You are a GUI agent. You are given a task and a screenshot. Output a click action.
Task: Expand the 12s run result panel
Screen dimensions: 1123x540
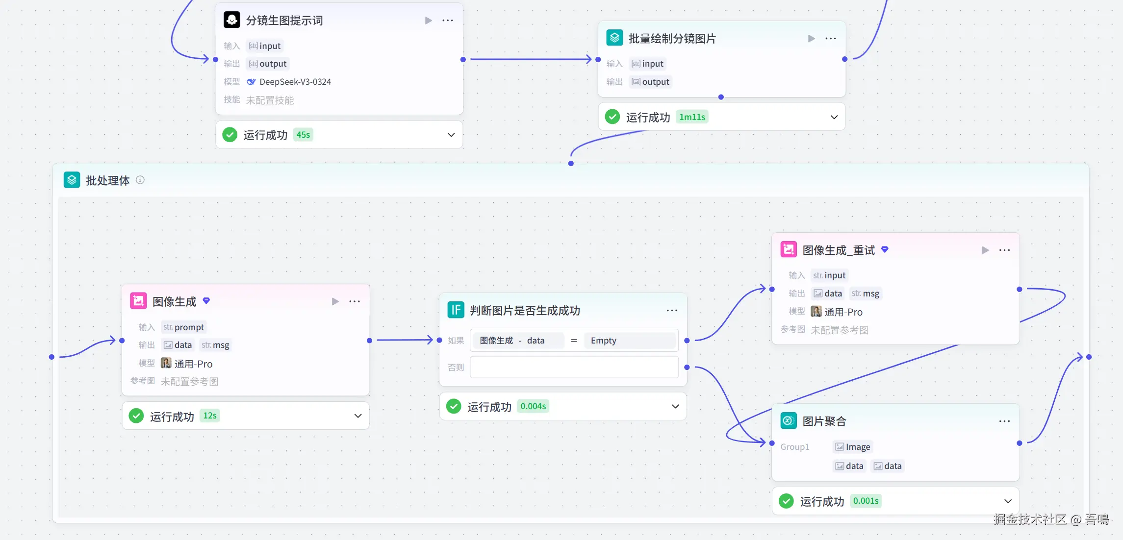pos(358,416)
